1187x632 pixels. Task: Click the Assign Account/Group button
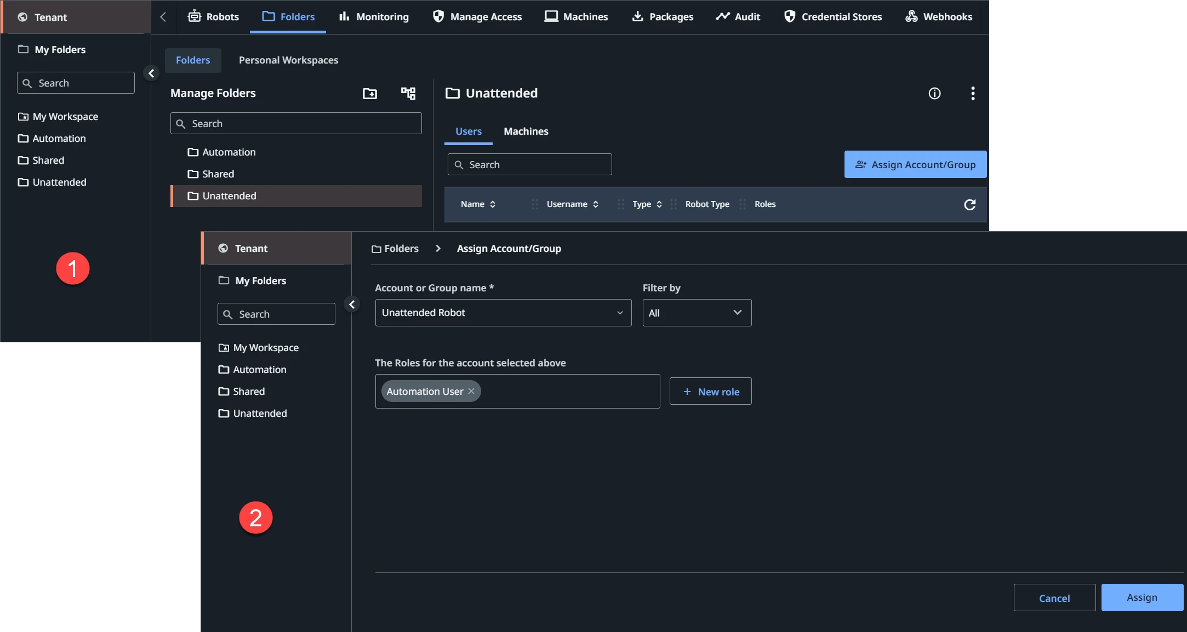pyautogui.click(x=915, y=164)
